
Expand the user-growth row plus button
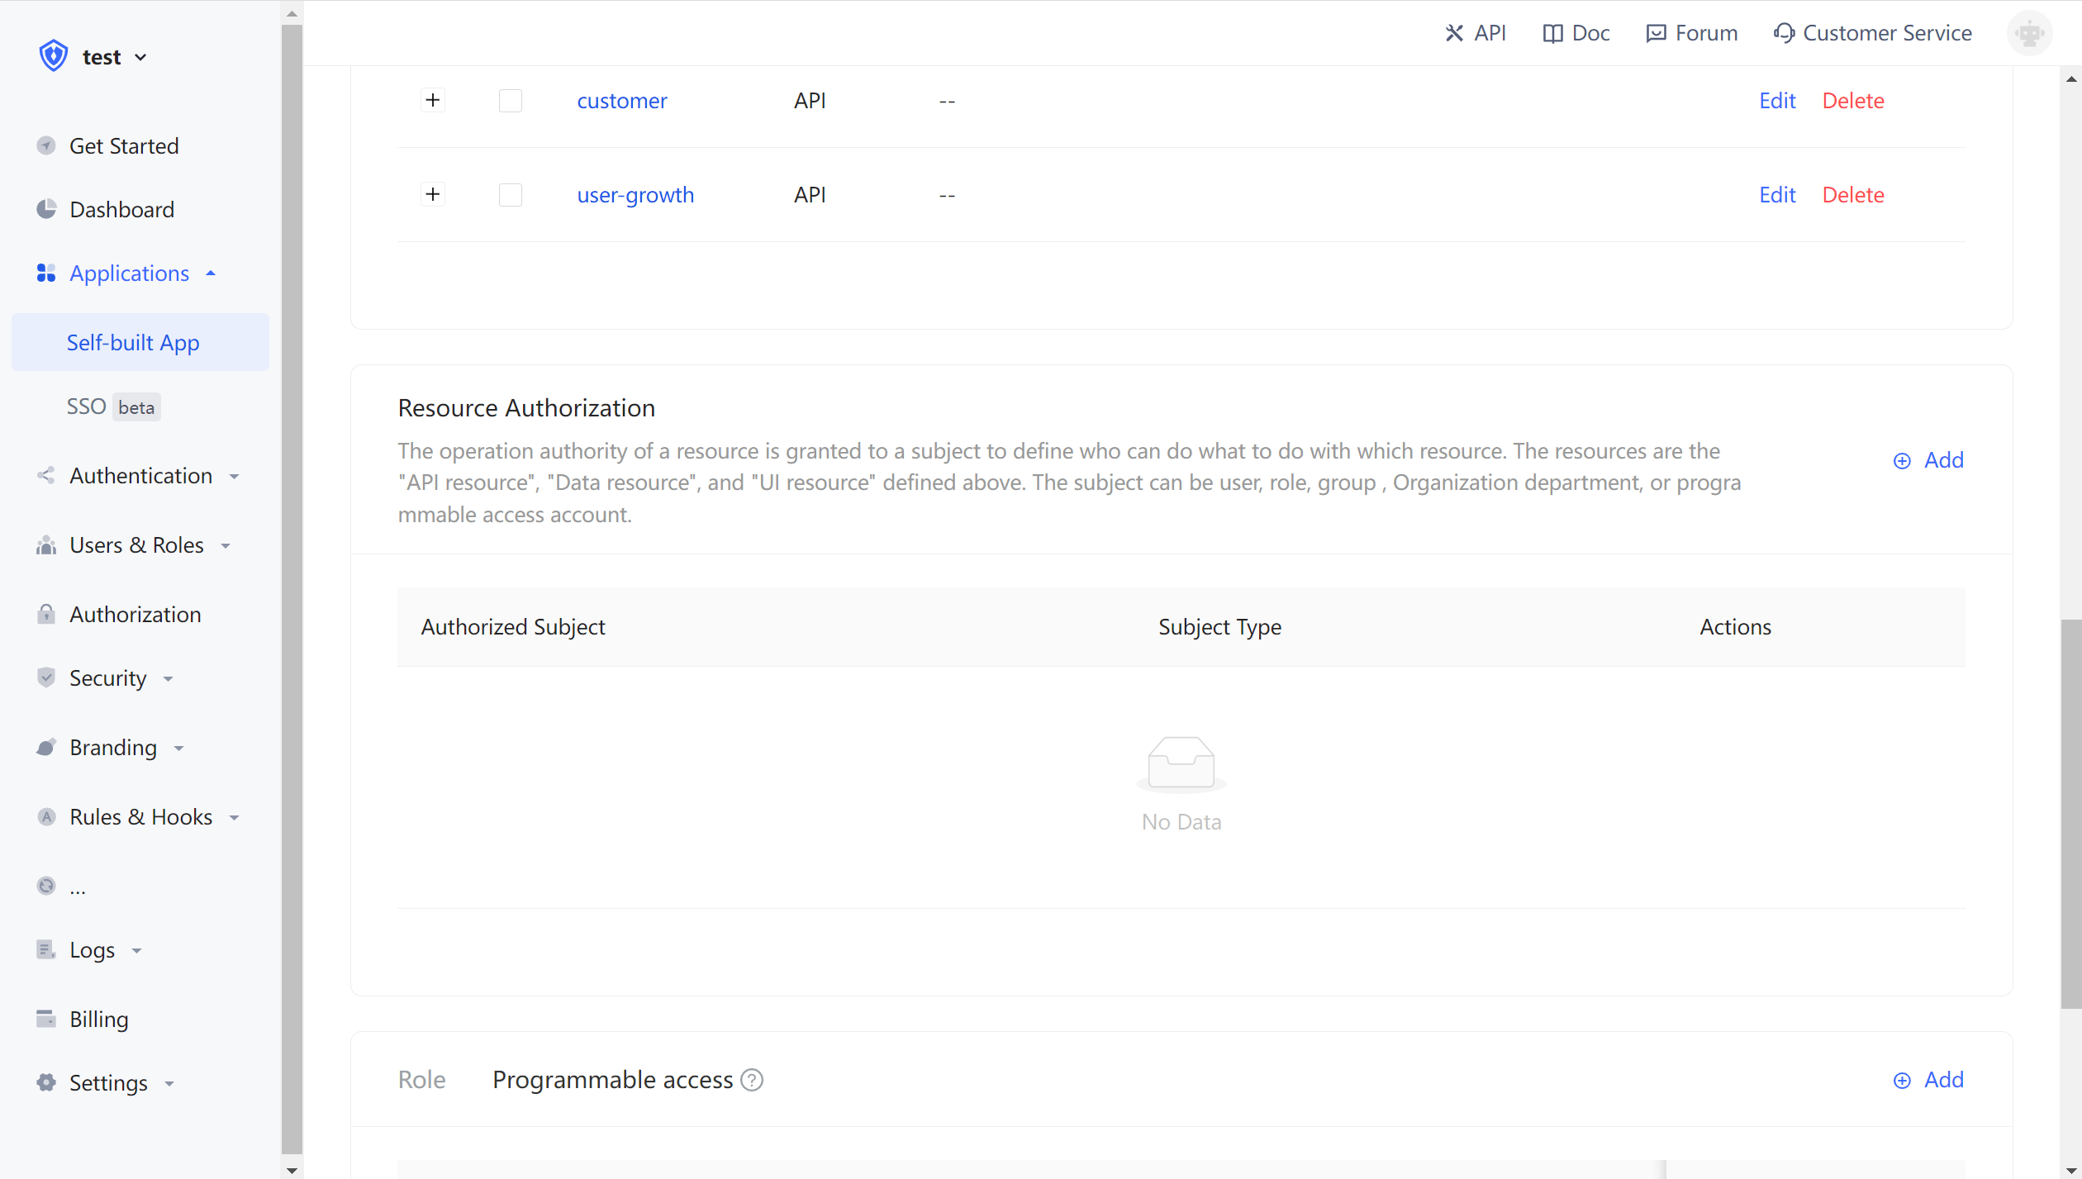pos(433,195)
